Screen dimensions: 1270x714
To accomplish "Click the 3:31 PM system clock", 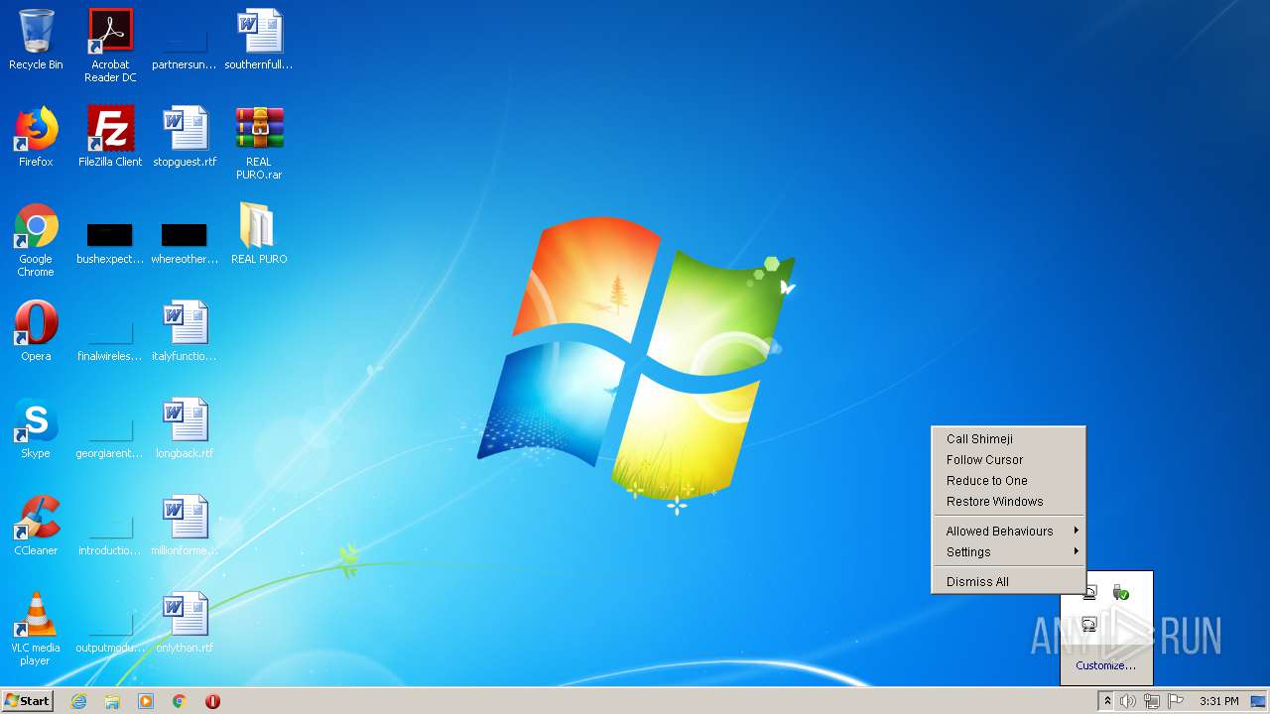I will coord(1218,701).
